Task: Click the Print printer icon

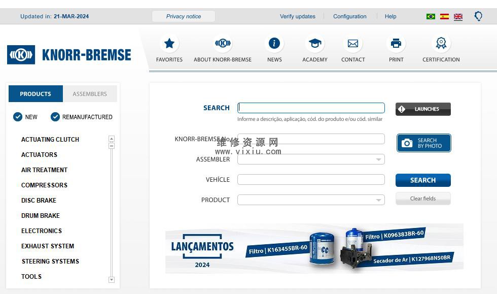Action: click(x=396, y=43)
